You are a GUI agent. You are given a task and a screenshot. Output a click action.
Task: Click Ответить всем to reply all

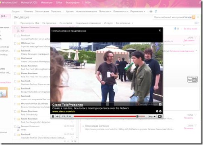[42, 11]
